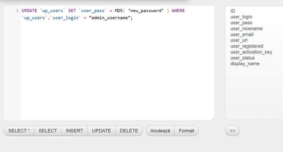283x152 pixels.
Task: Click the SELECT button
Action: coord(48,131)
